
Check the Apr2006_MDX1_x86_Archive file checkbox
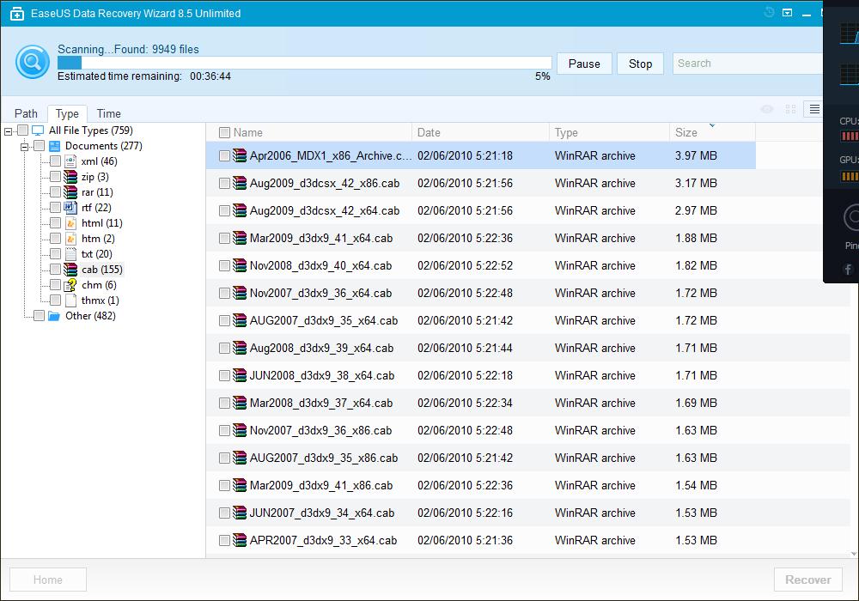224,156
